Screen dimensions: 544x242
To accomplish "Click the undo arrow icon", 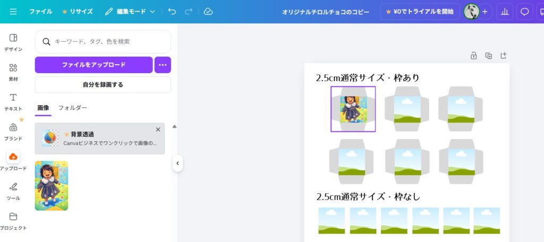I will click(172, 11).
